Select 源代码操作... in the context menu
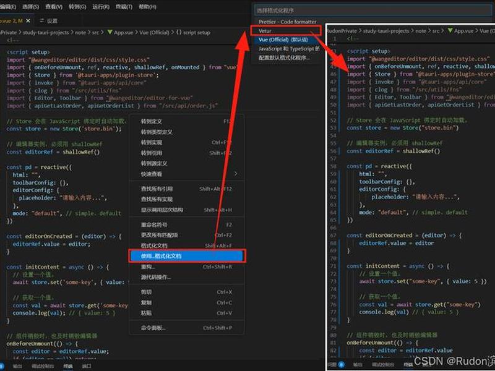The width and height of the screenshot is (495, 371). [x=187, y=277]
